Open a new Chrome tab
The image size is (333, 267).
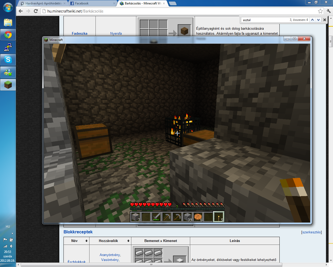pos(173,3)
